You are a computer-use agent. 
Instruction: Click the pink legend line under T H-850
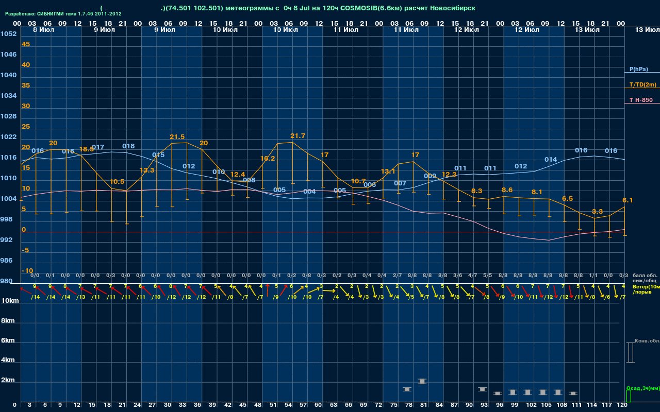(x=642, y=104)
